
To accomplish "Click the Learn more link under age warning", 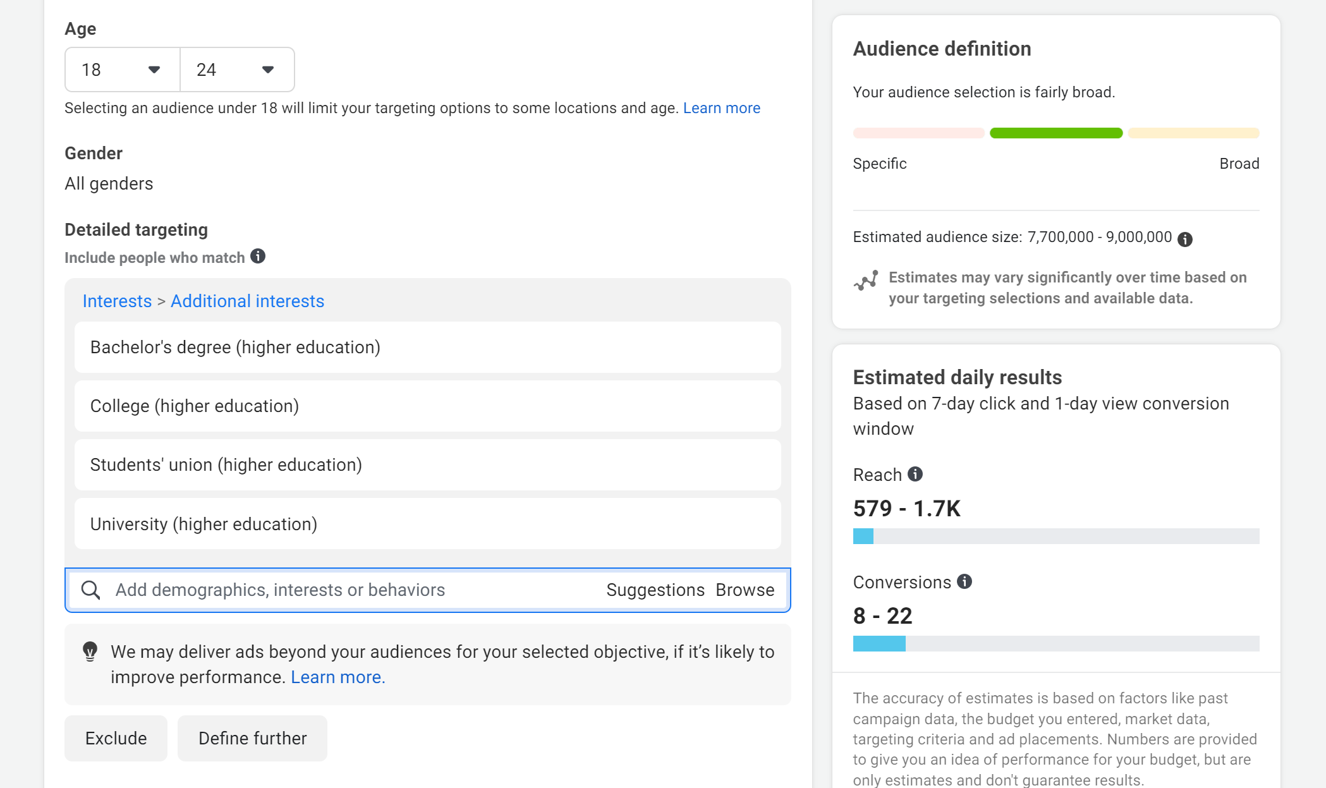I will 722,108.
